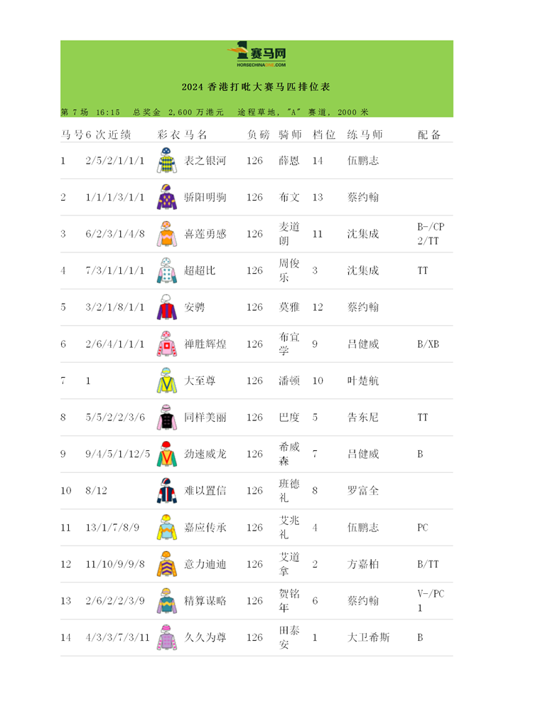Click the purple silk icon beside 骄阳明驹
This screenshot has height=707, width=533.
point(166,197)
